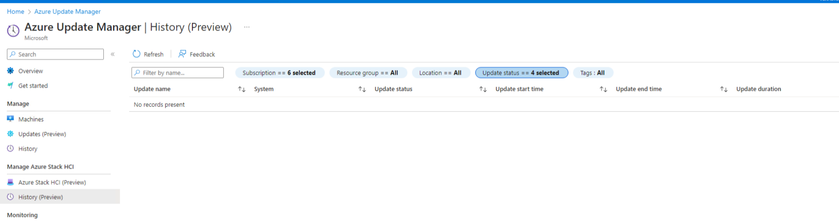The height and width of the screenshot is (221, 839).
Task: Select Azure Stack HCI (Preview) menu item
Action: pyautogui.click(x=52, y=182)
